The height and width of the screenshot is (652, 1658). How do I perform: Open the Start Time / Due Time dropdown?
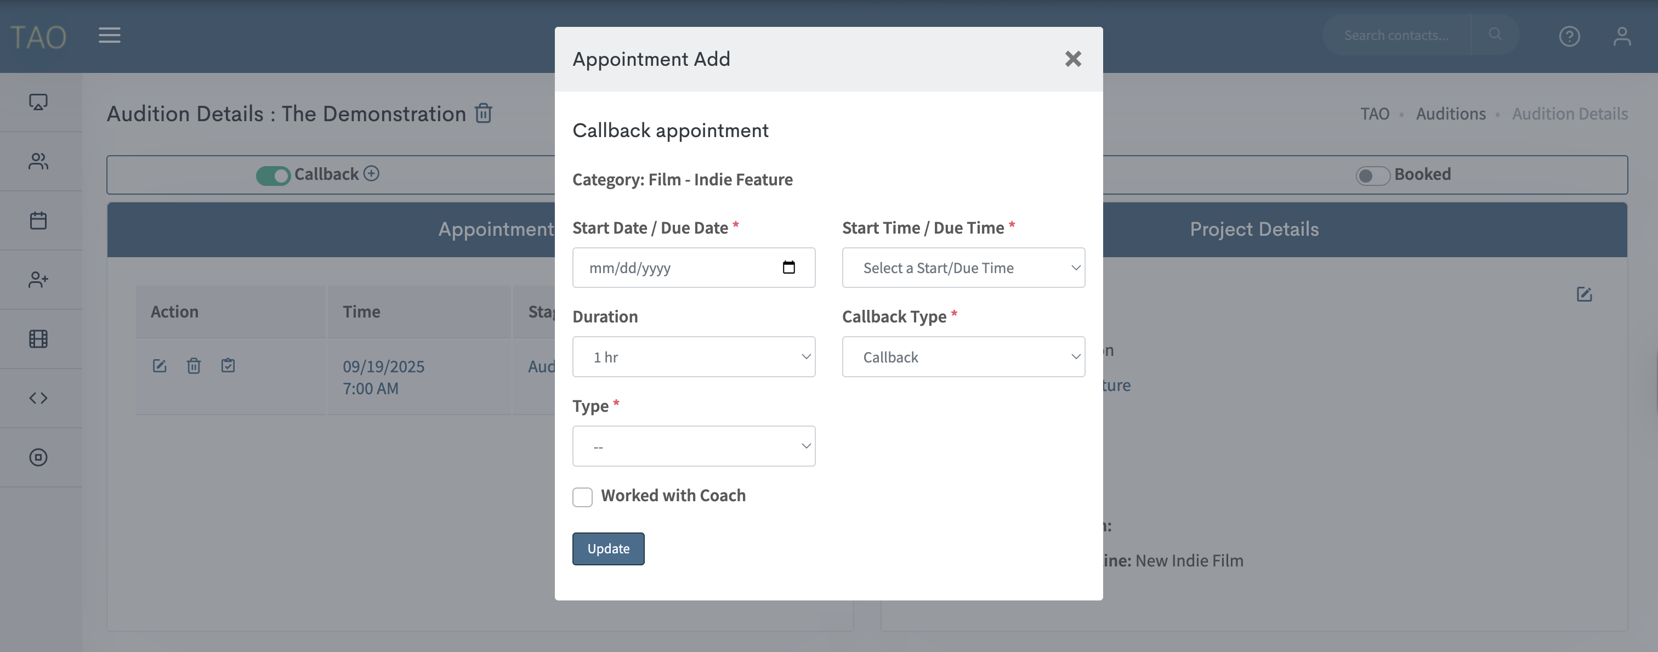[963, 268]
